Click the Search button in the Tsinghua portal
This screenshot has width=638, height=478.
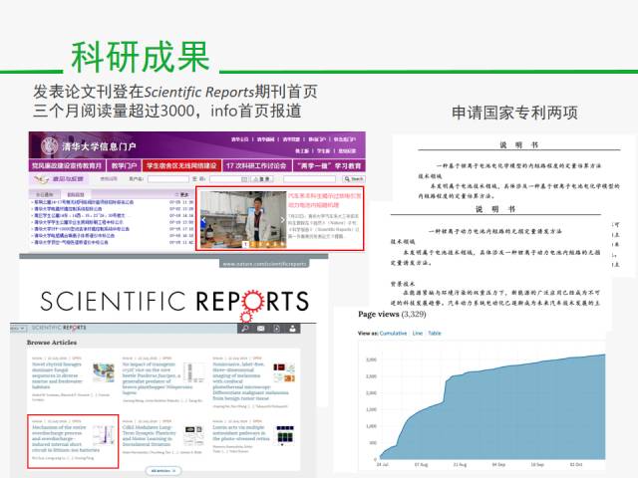tap(354, 179)
